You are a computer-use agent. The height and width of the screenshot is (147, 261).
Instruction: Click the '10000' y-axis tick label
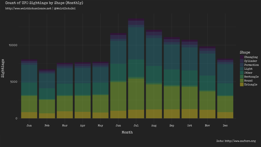pos(13,45)
